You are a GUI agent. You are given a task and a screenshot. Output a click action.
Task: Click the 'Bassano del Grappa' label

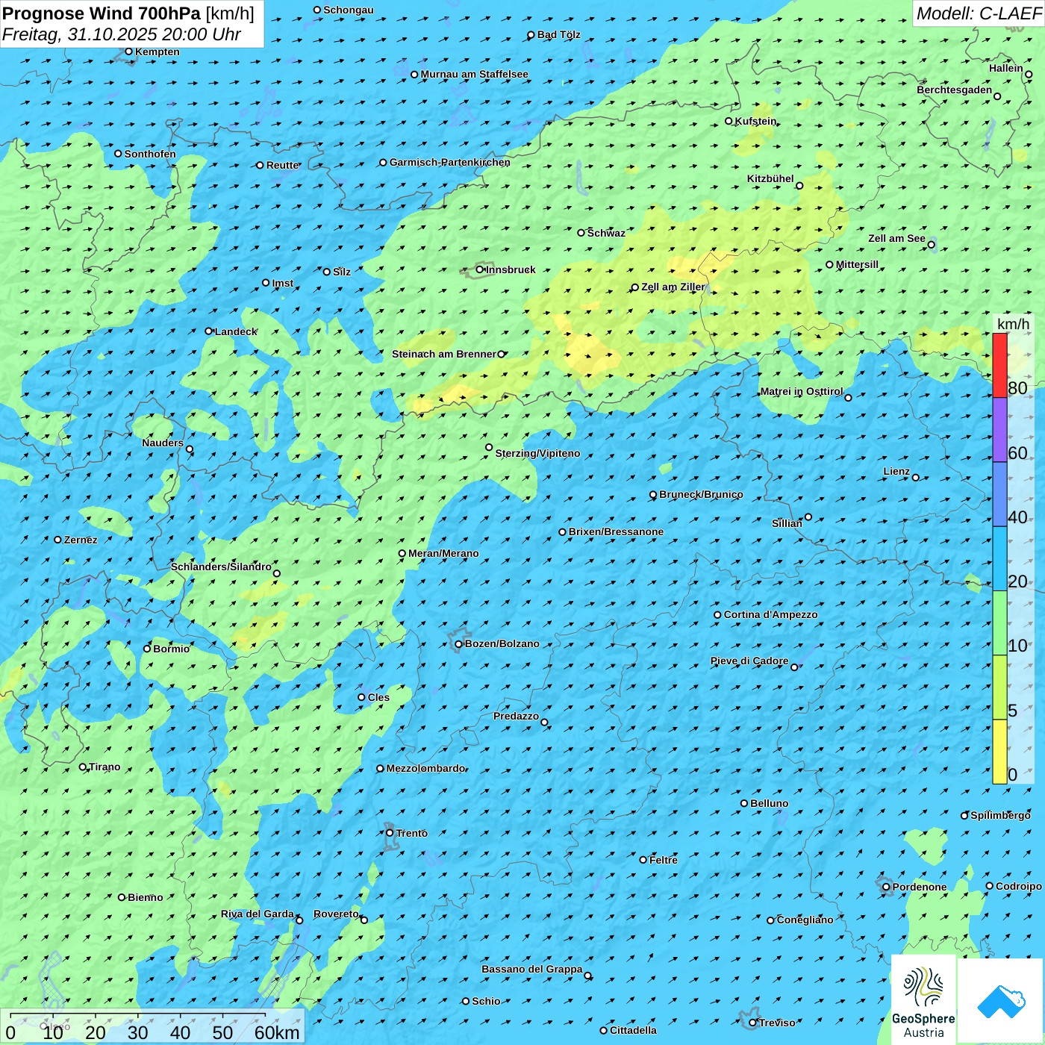tap(532, 970)
